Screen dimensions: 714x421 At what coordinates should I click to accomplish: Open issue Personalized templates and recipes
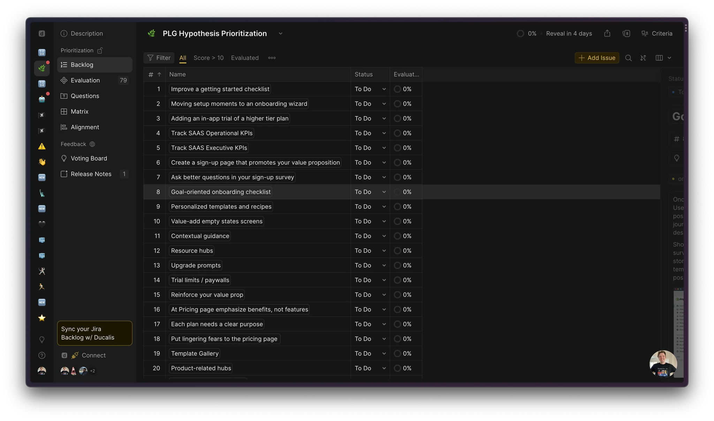pos(221,207)
